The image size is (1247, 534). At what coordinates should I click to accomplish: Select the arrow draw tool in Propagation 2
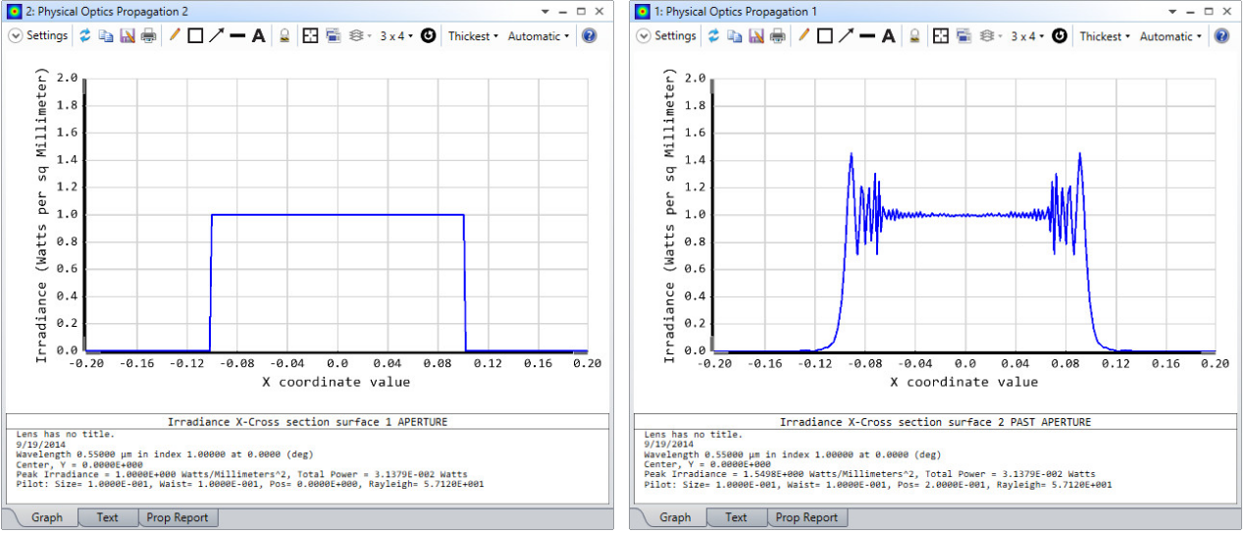pos(216,36)
